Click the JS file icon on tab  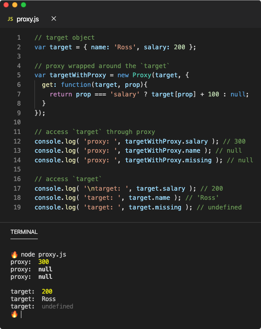(10, 19)
